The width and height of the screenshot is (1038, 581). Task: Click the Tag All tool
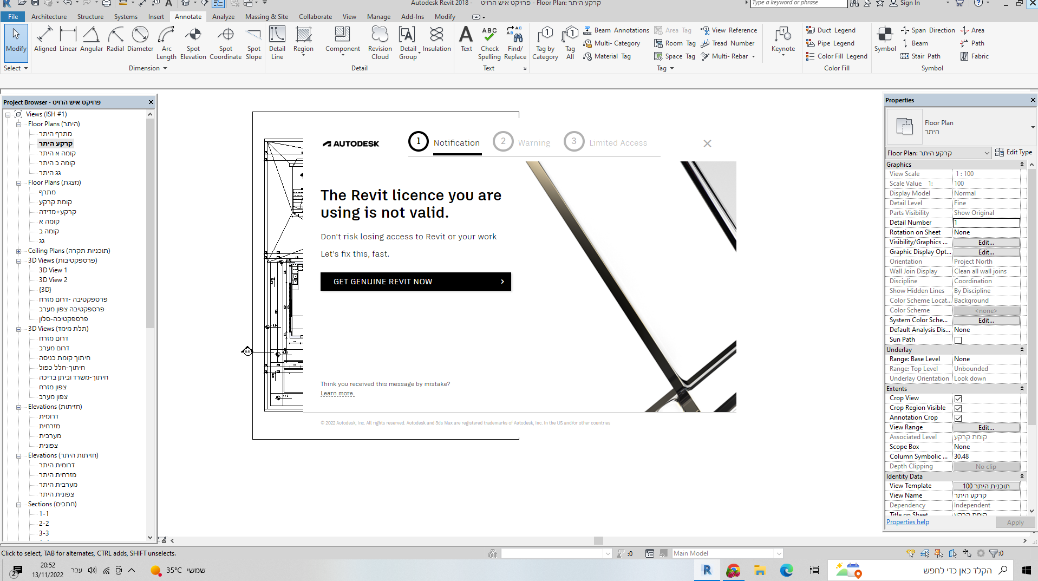(x=570, y=43)
